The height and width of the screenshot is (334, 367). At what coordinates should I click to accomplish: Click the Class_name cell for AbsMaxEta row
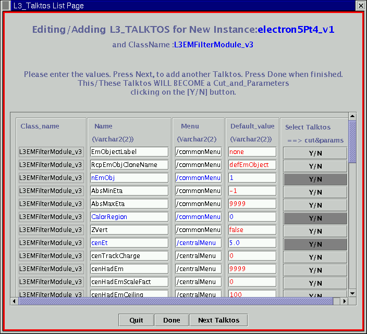tap(51, 204)
